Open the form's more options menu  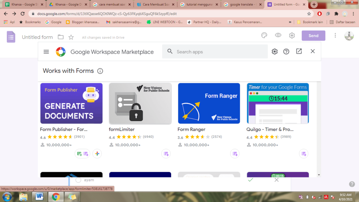pyautogui.click(x=335, y=35)
